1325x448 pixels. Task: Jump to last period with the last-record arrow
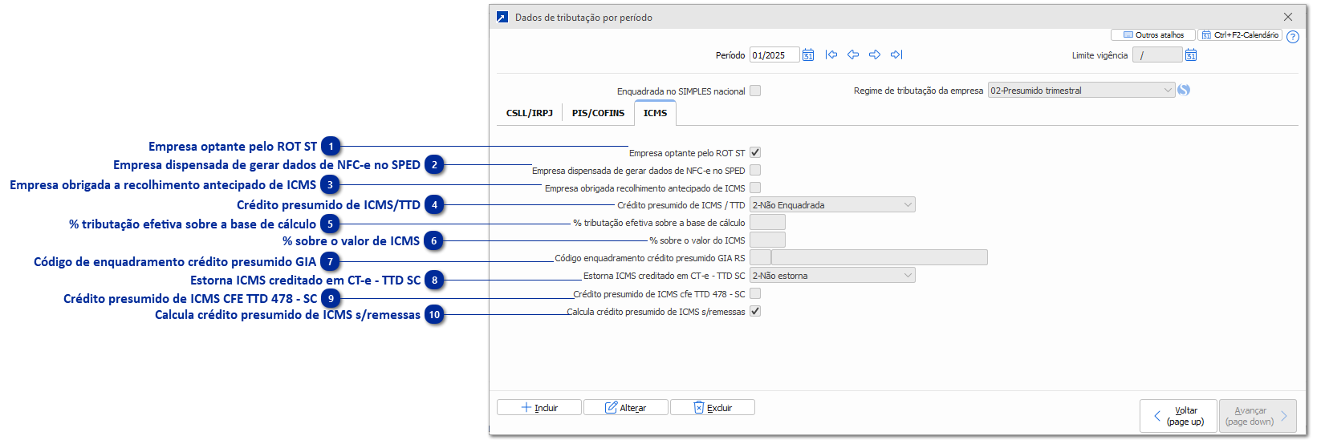click(896, 54)
